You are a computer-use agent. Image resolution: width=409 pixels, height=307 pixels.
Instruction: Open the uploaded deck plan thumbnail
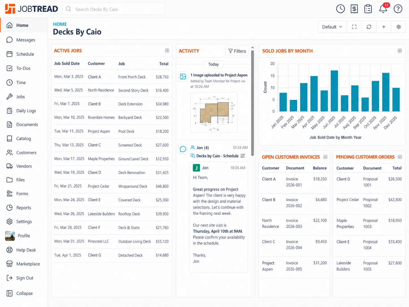(x=214, y=112)
